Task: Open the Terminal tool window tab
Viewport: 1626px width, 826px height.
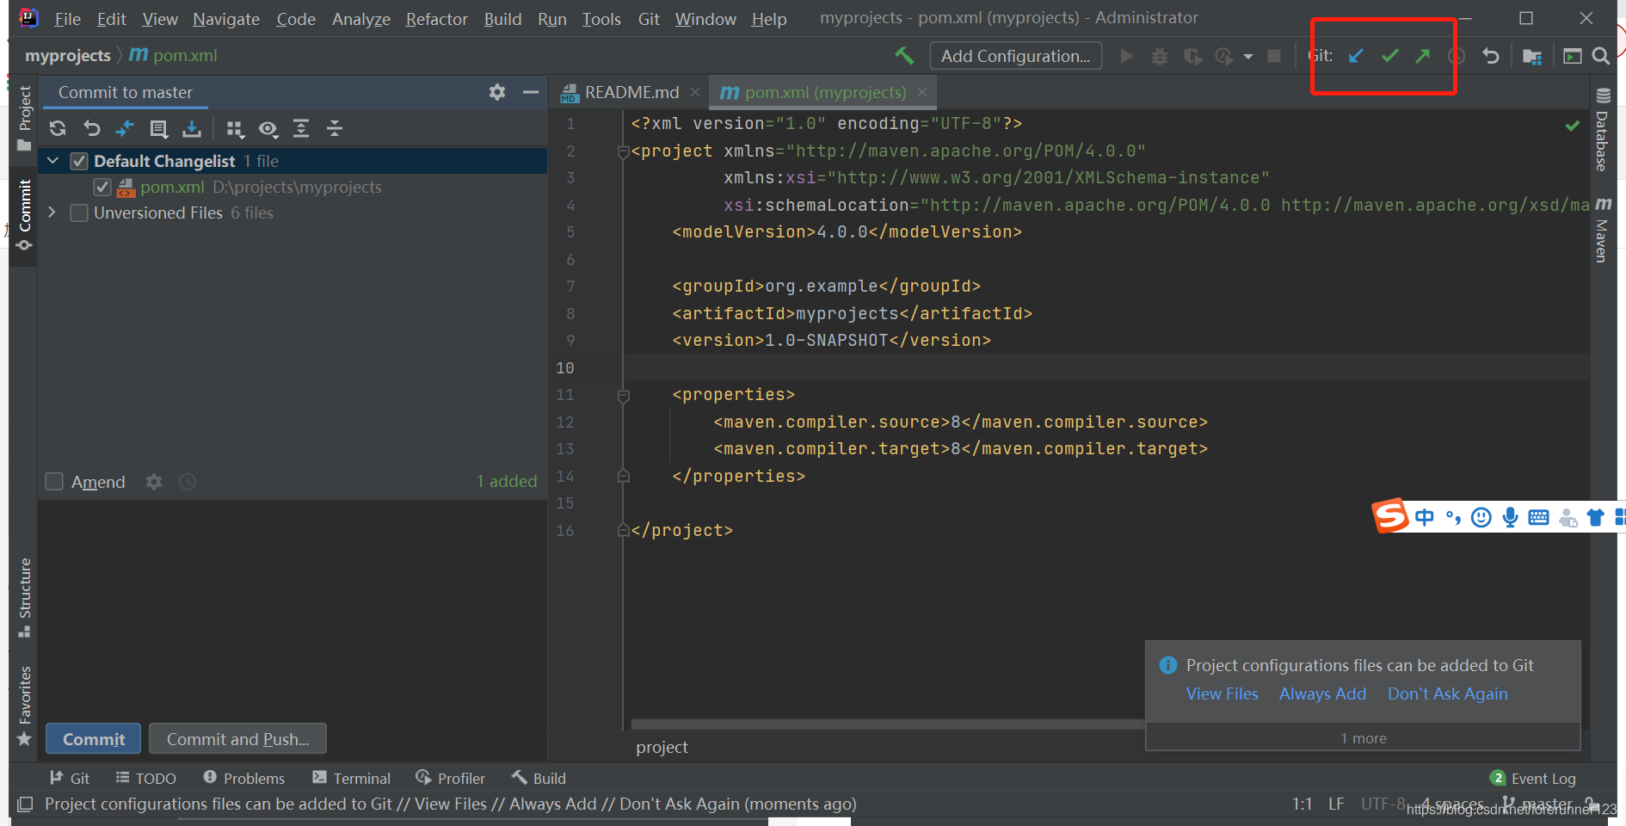Action: pyautogui.click(x=351, y=778)
